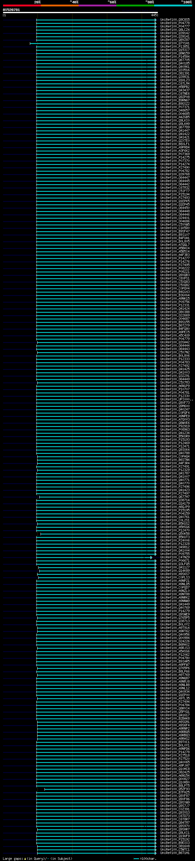Click the orange ~40% identity legend bar

coord(60,5)
